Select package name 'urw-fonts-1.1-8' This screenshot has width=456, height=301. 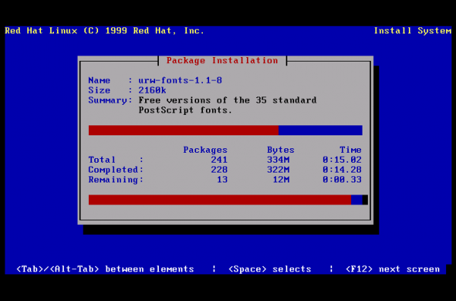pyautogui.click(x=180, y=81)
